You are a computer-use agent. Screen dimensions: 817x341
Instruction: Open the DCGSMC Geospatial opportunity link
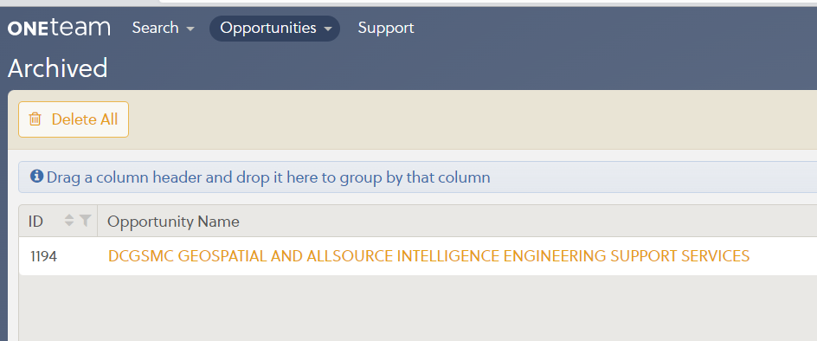(428, 256)
